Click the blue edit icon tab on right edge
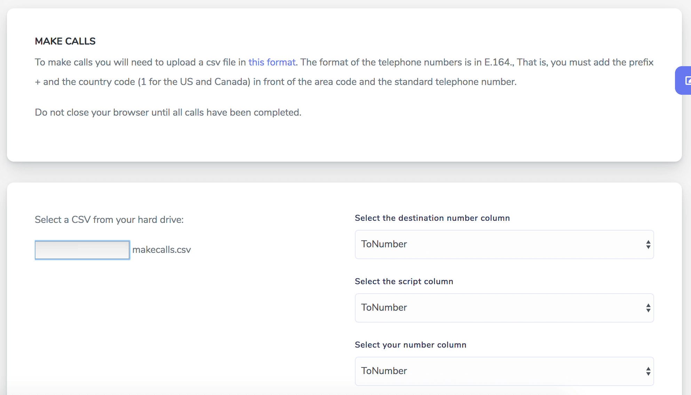Screen dimensions: 691x395 [x=684, y=80]
